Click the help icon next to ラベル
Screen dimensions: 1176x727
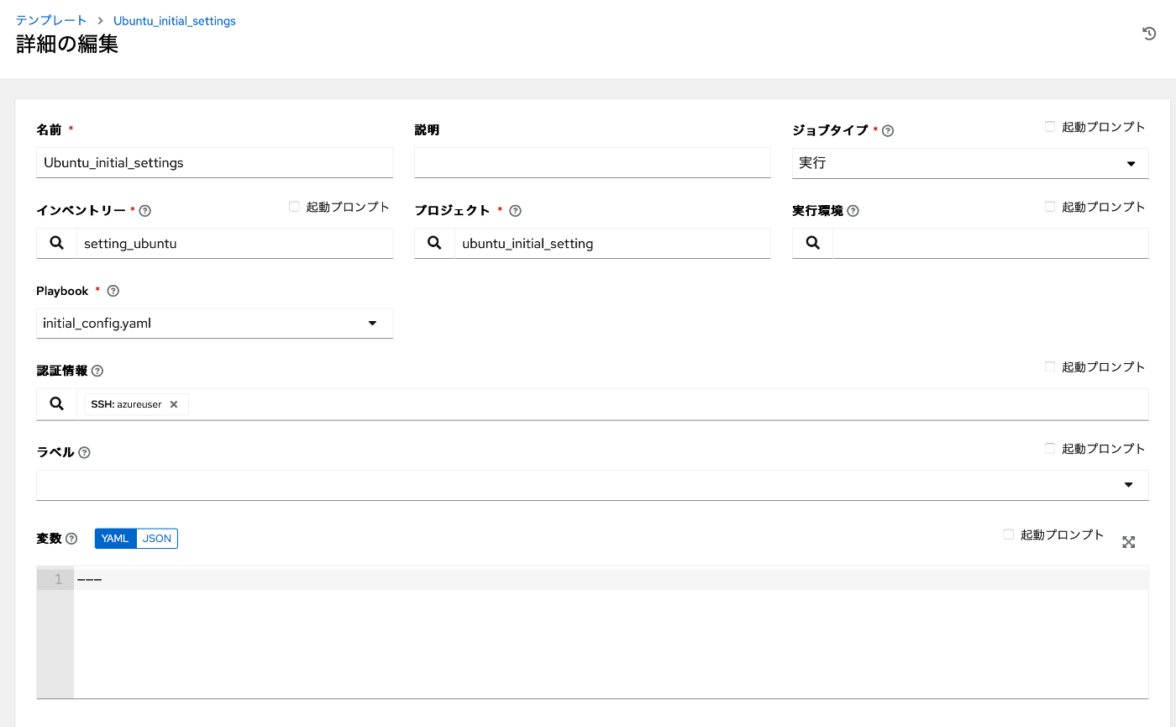[x=84, y=452]
